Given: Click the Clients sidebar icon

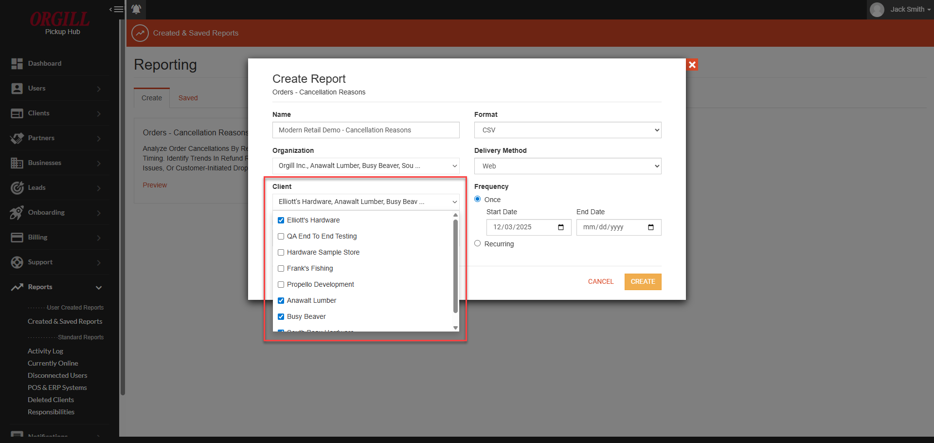Looking at the screenshot, I should (x=17, y=113).
